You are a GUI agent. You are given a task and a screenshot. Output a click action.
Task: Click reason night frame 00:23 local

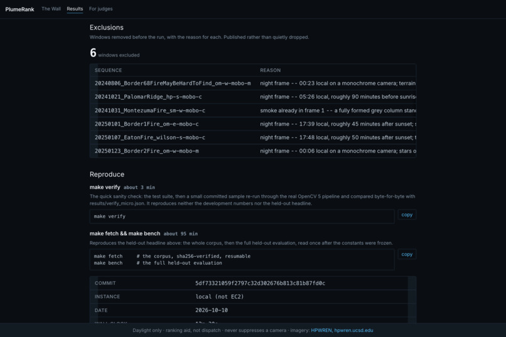338,83
